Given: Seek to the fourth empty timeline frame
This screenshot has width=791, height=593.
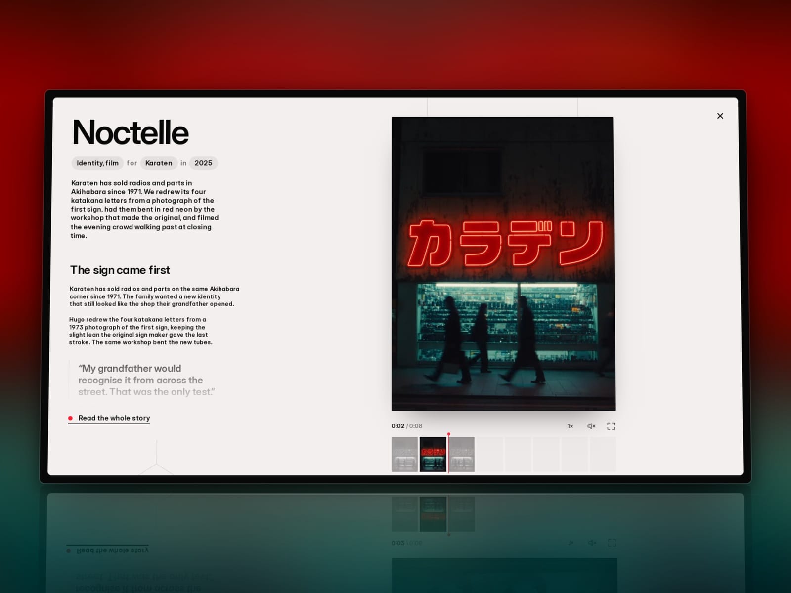Looking at the screenshot, I should [x=574, y=454].
